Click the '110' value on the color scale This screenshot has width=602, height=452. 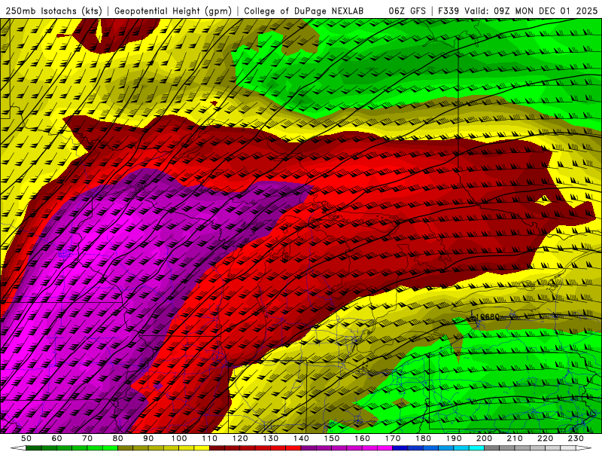[x=210, y=438]
